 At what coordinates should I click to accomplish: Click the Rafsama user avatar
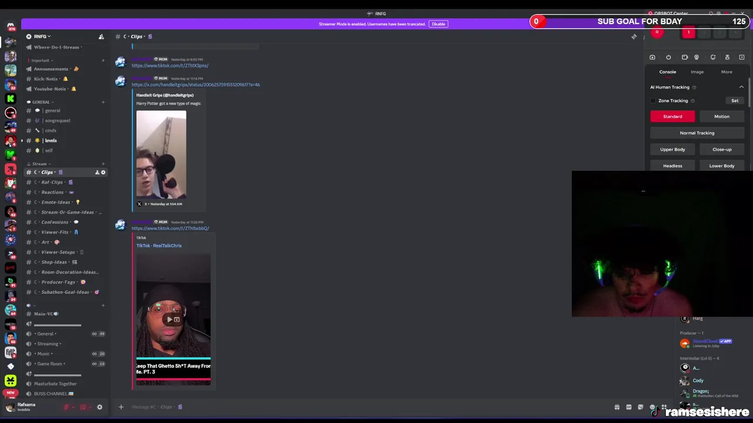[x=10, y=407]
